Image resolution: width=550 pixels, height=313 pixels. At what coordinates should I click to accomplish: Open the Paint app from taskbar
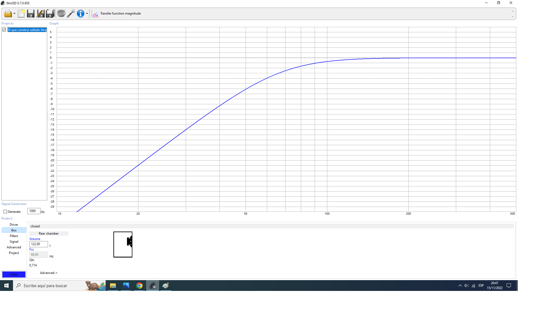(166, 286)
